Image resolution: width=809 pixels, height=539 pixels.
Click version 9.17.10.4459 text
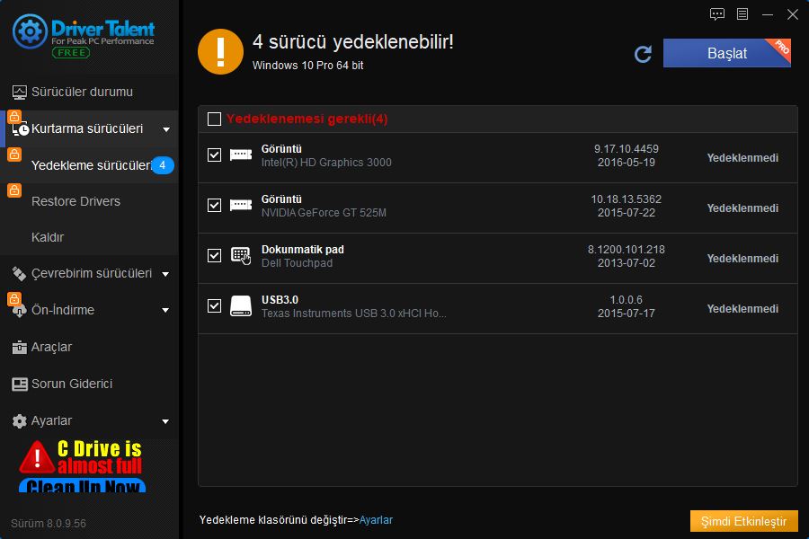(627, 149)
